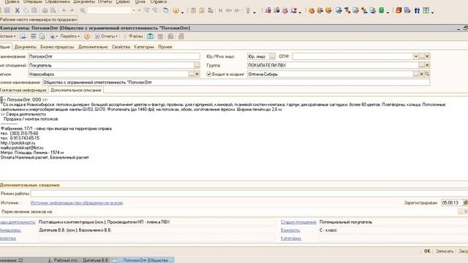The width and height of the screenshot is (468, 263).
Task: Switch to the Контактная информация sub-tab
Action: click(x=23, y=90)
